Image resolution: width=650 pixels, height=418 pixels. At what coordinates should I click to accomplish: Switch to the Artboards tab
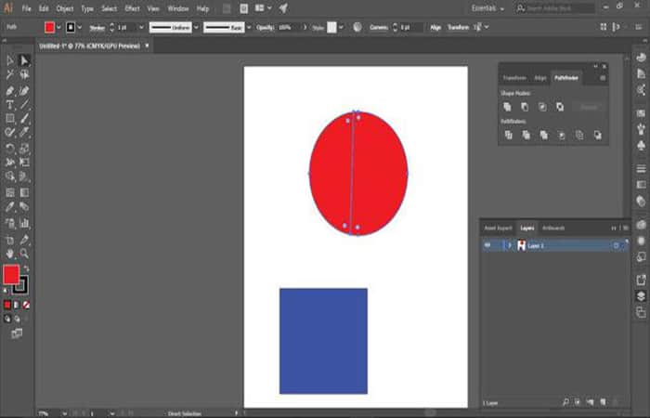pyautogui.click(x=553, y=229)
